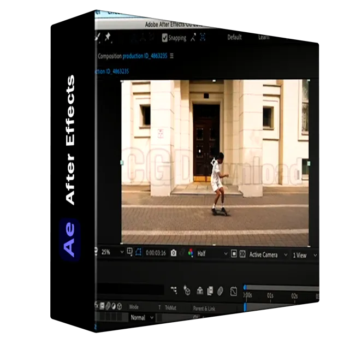This screenshot has width=344, height=344.
Task: Open the Half resolution dropdown
Action: click(212, 254)
